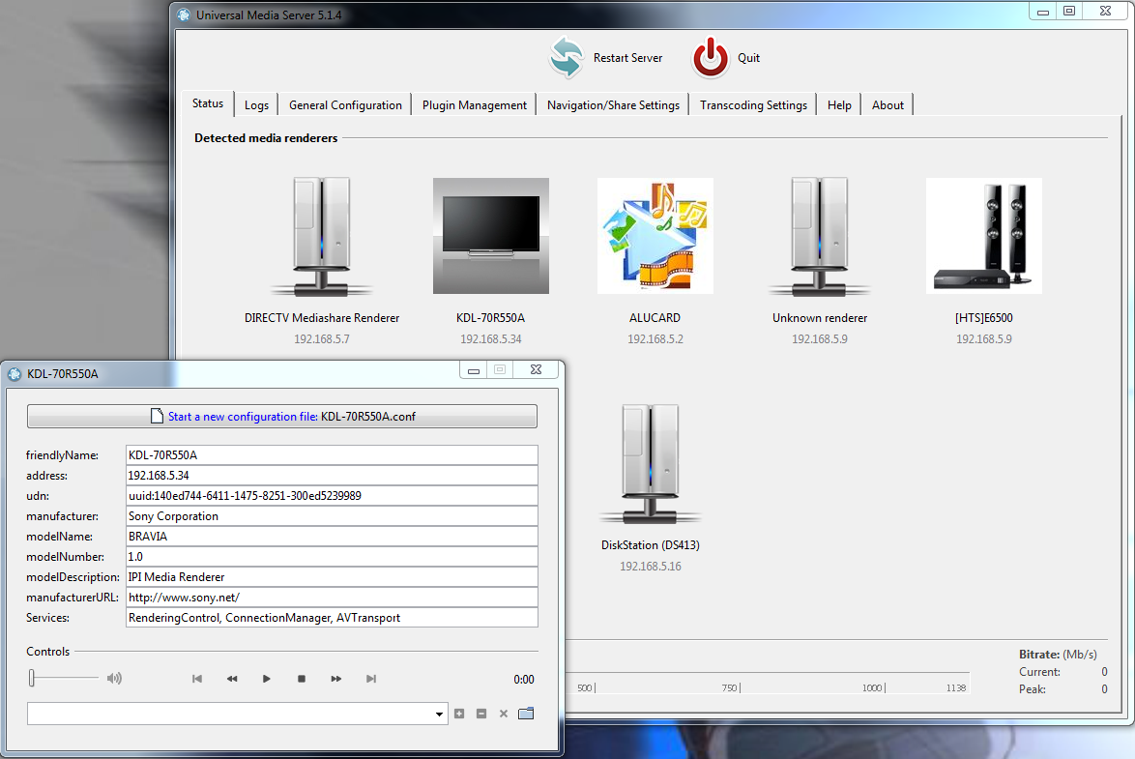Click the volume slider handle
This screenshot has width=1135, height=759.
[32, 678]
